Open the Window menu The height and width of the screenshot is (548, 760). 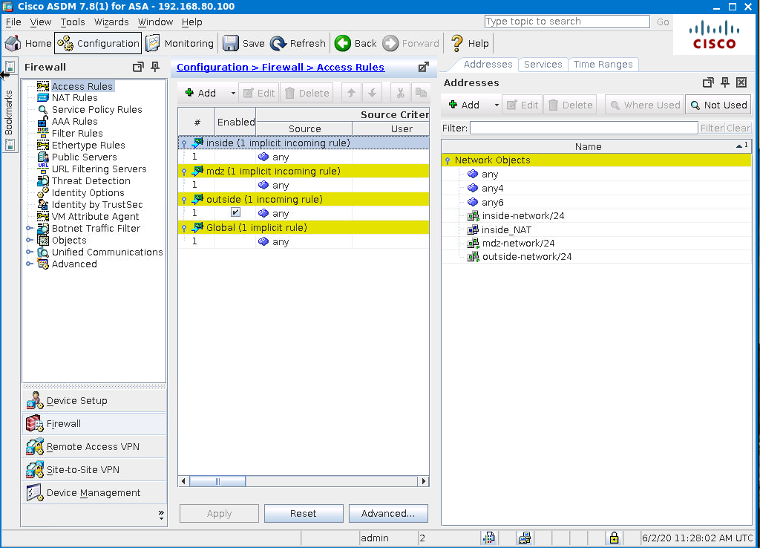(x=155, y=22)
